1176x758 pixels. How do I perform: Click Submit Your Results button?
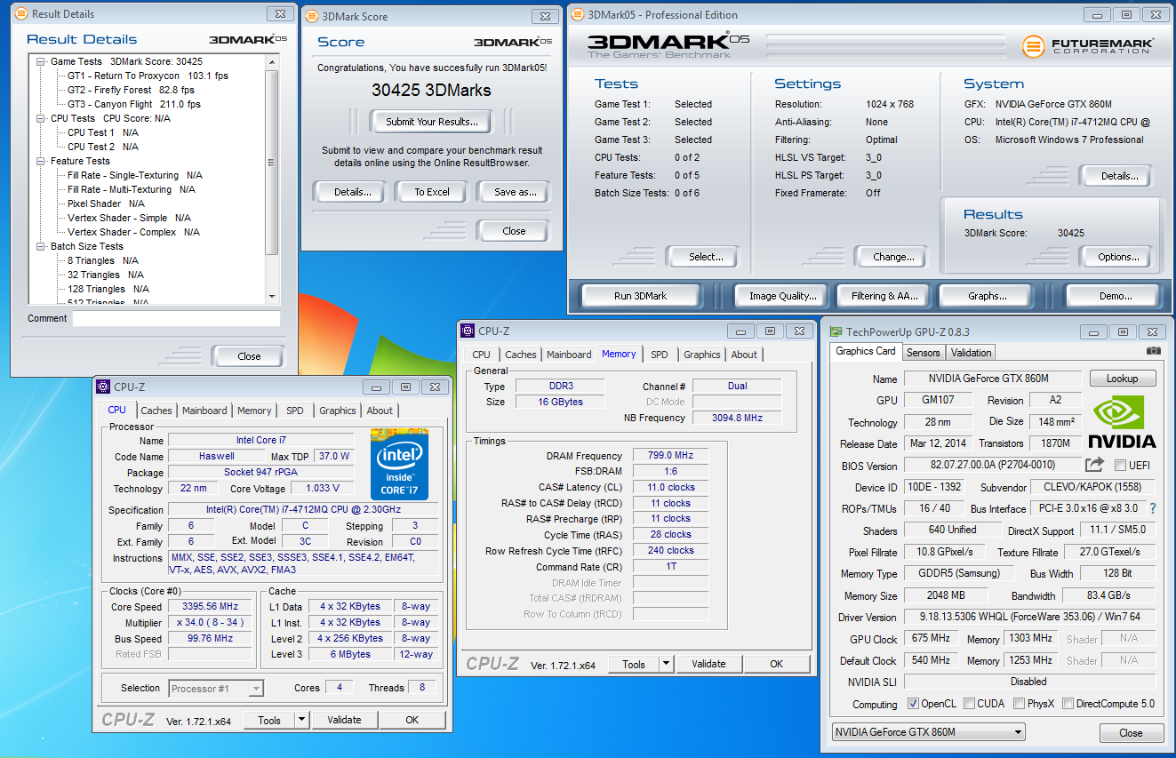(x=432, y=122)
